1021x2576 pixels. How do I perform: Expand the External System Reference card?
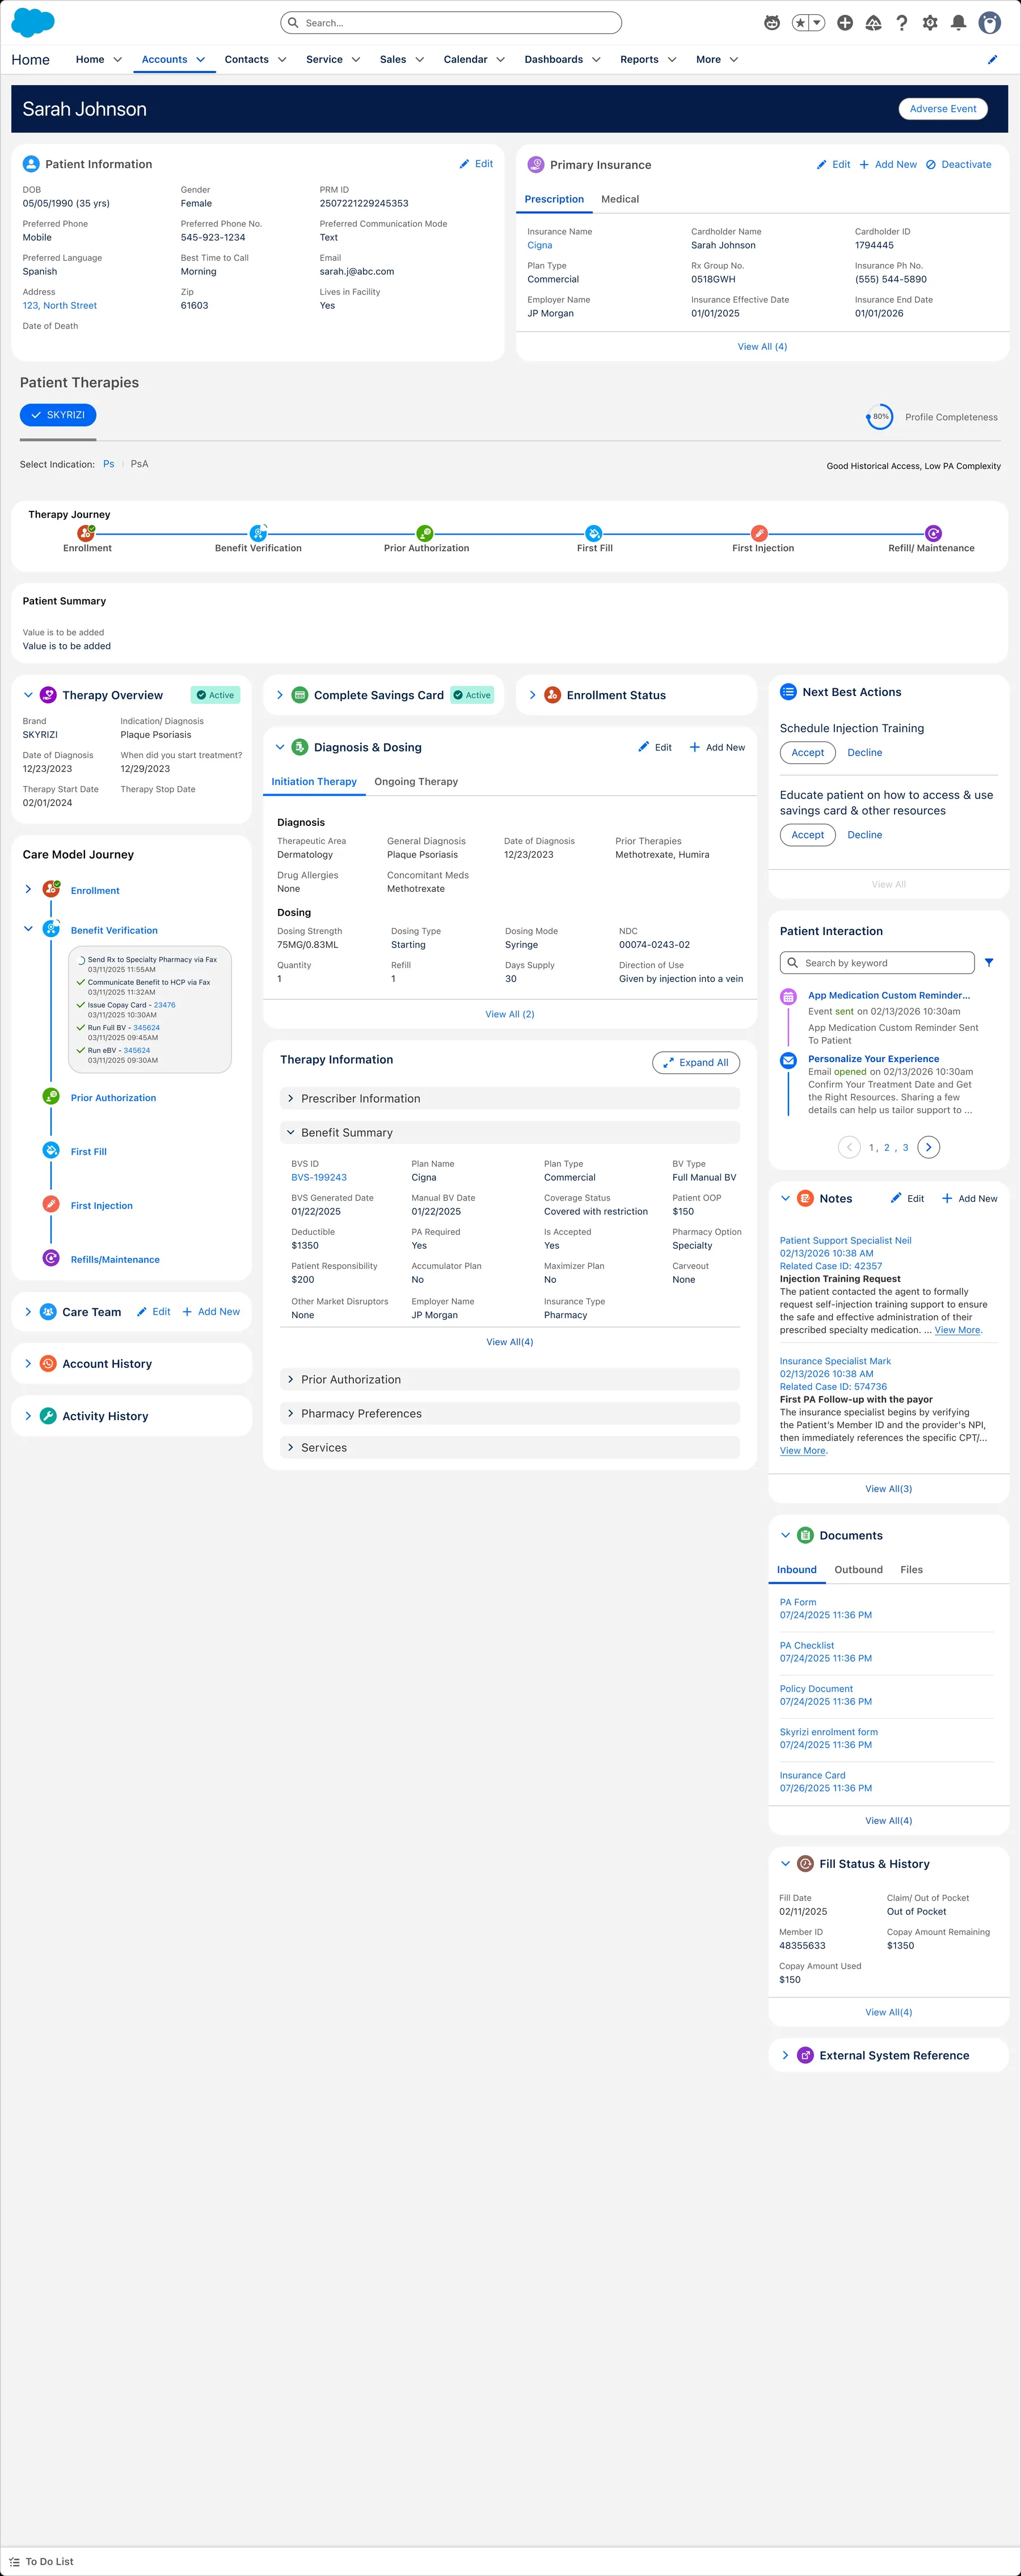point(785,2055)
